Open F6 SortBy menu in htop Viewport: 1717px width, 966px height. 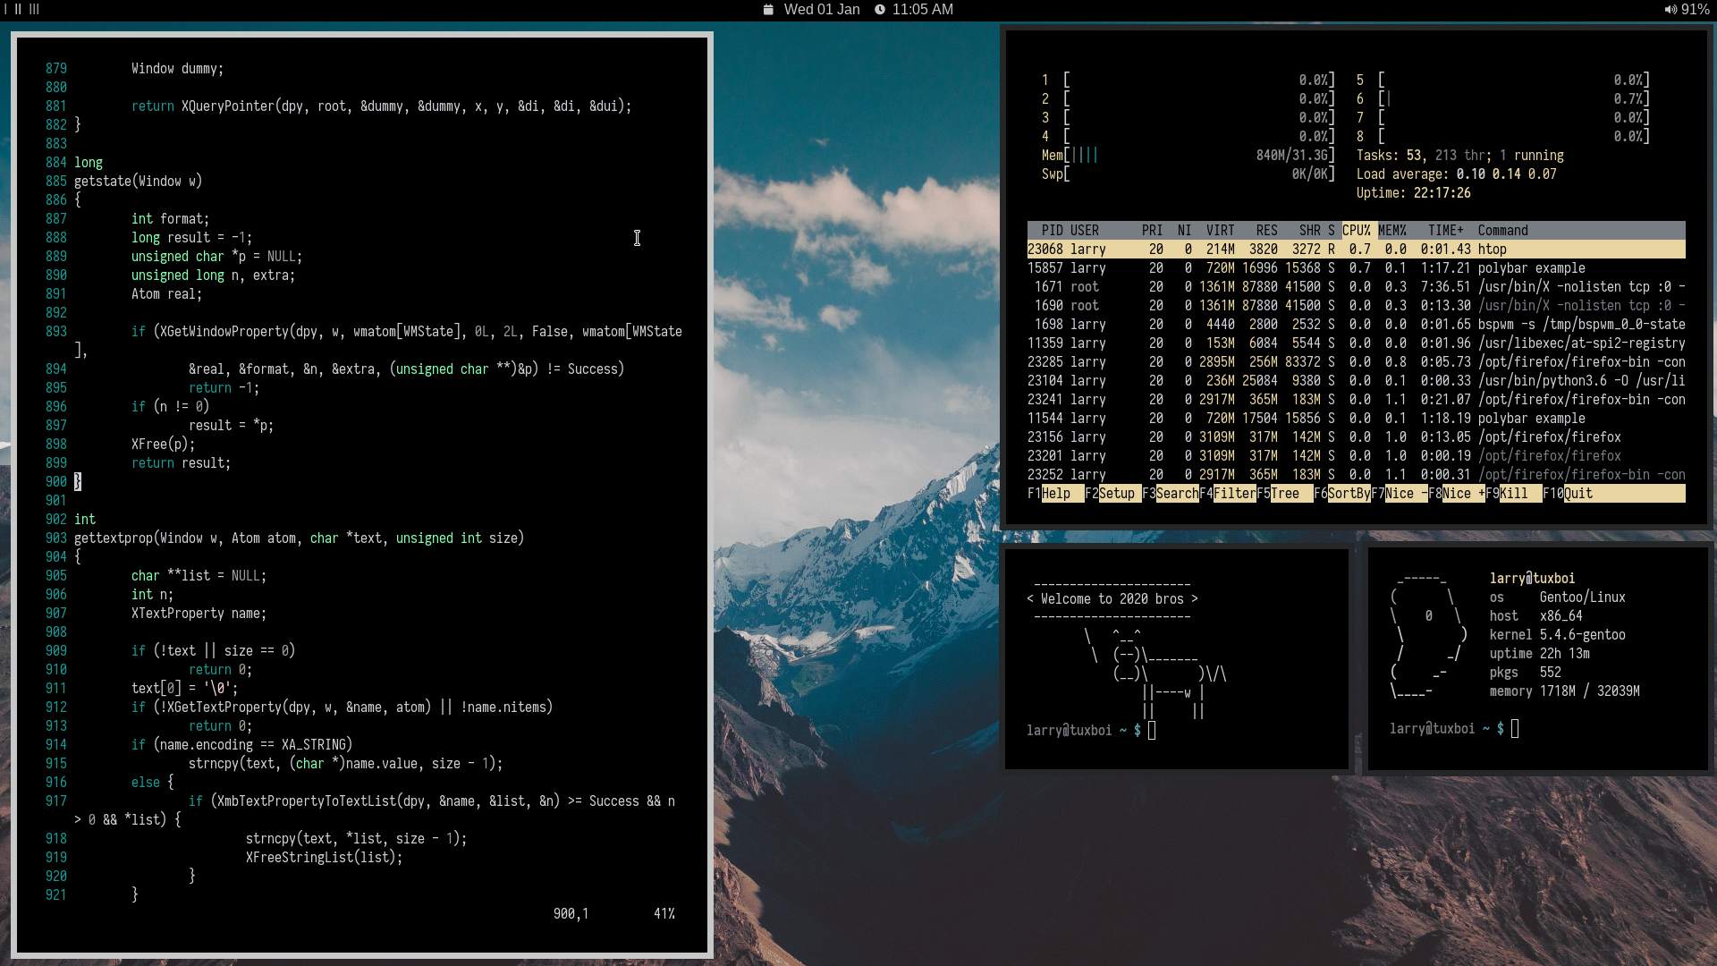tap(1349, 494)
